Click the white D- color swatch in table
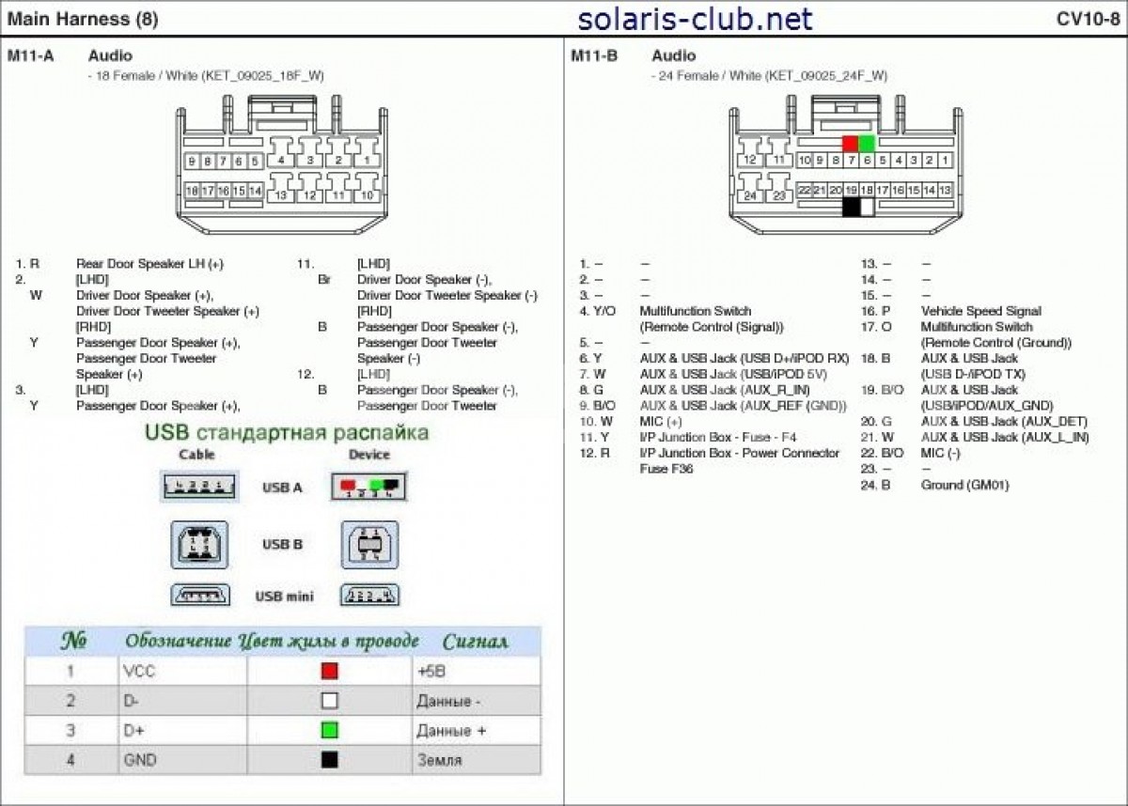The image size is (1128, 806). [329, 701]
